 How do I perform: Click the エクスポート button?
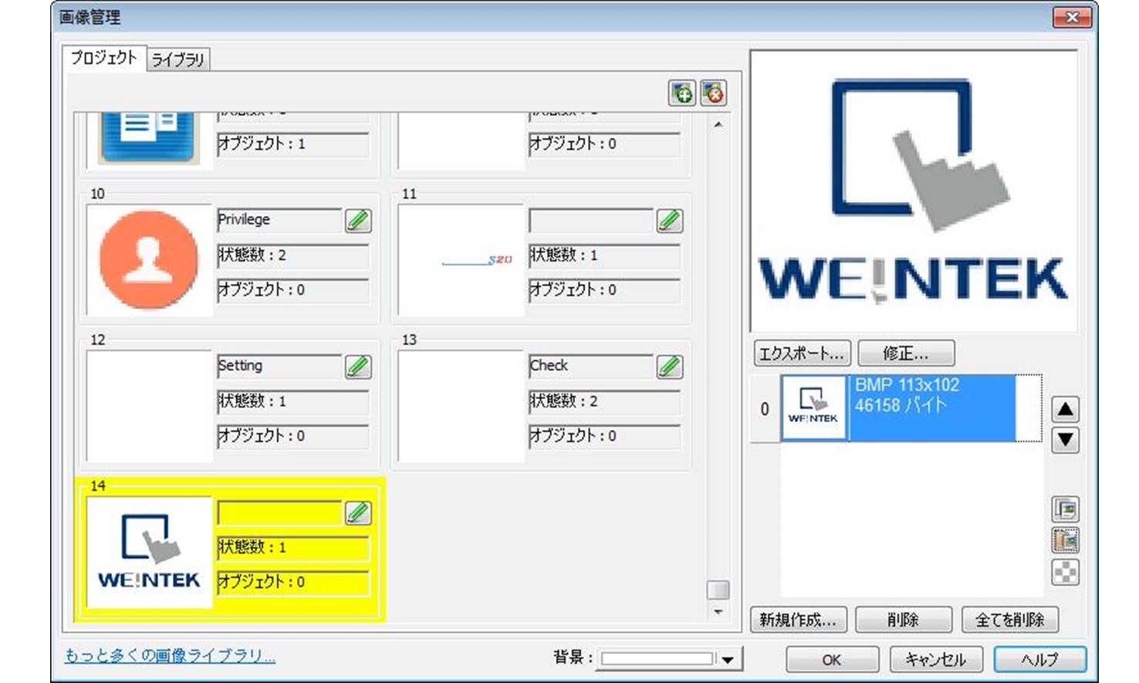[x=801, y=353]
